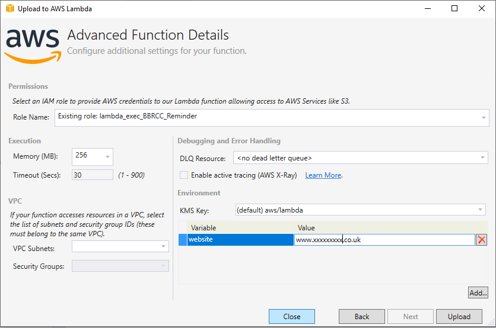
Task: Select the row header of website row
Action: coord(183,240)
